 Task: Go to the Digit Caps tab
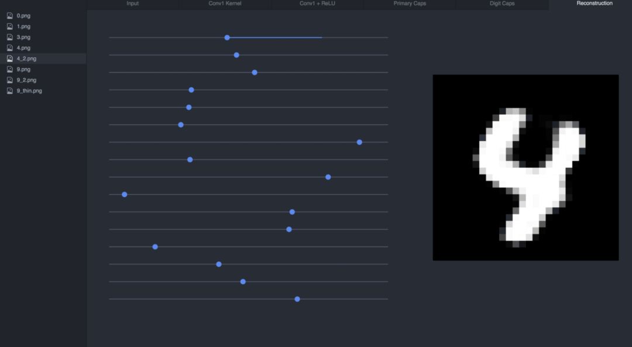[502, 4]
